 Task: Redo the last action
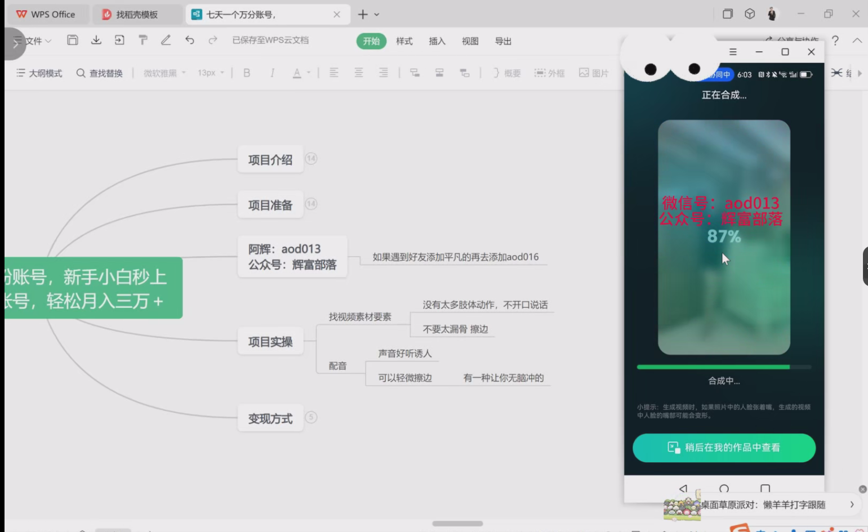(213, 40)
